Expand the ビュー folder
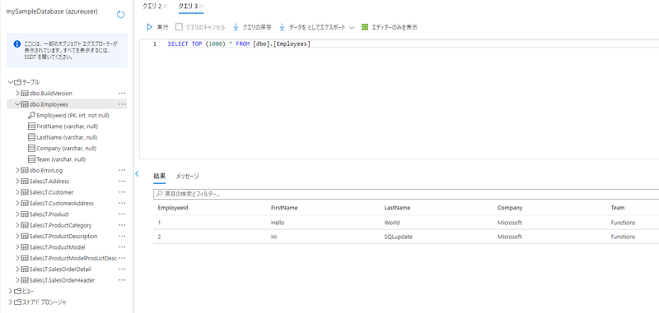659x313 pixels. (x=10, y=291)
